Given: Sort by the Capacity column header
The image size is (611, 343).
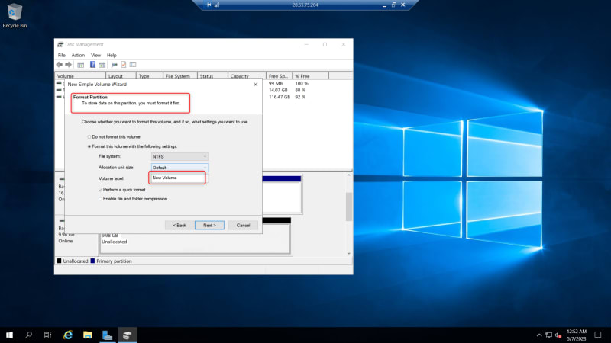Looking at the screenshot, I should [x=247, y=75].
